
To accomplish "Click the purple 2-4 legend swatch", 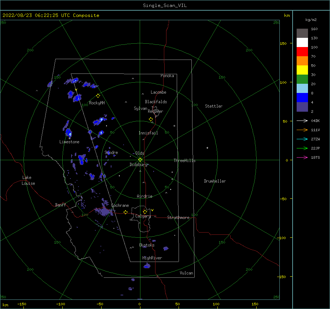I will tap(302, 107).
